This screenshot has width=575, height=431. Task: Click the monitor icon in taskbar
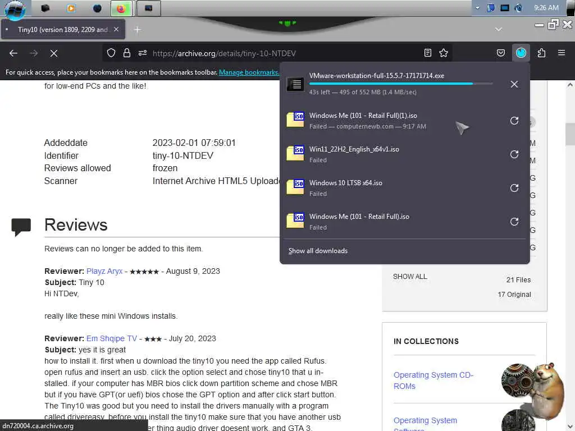(148, 8)
